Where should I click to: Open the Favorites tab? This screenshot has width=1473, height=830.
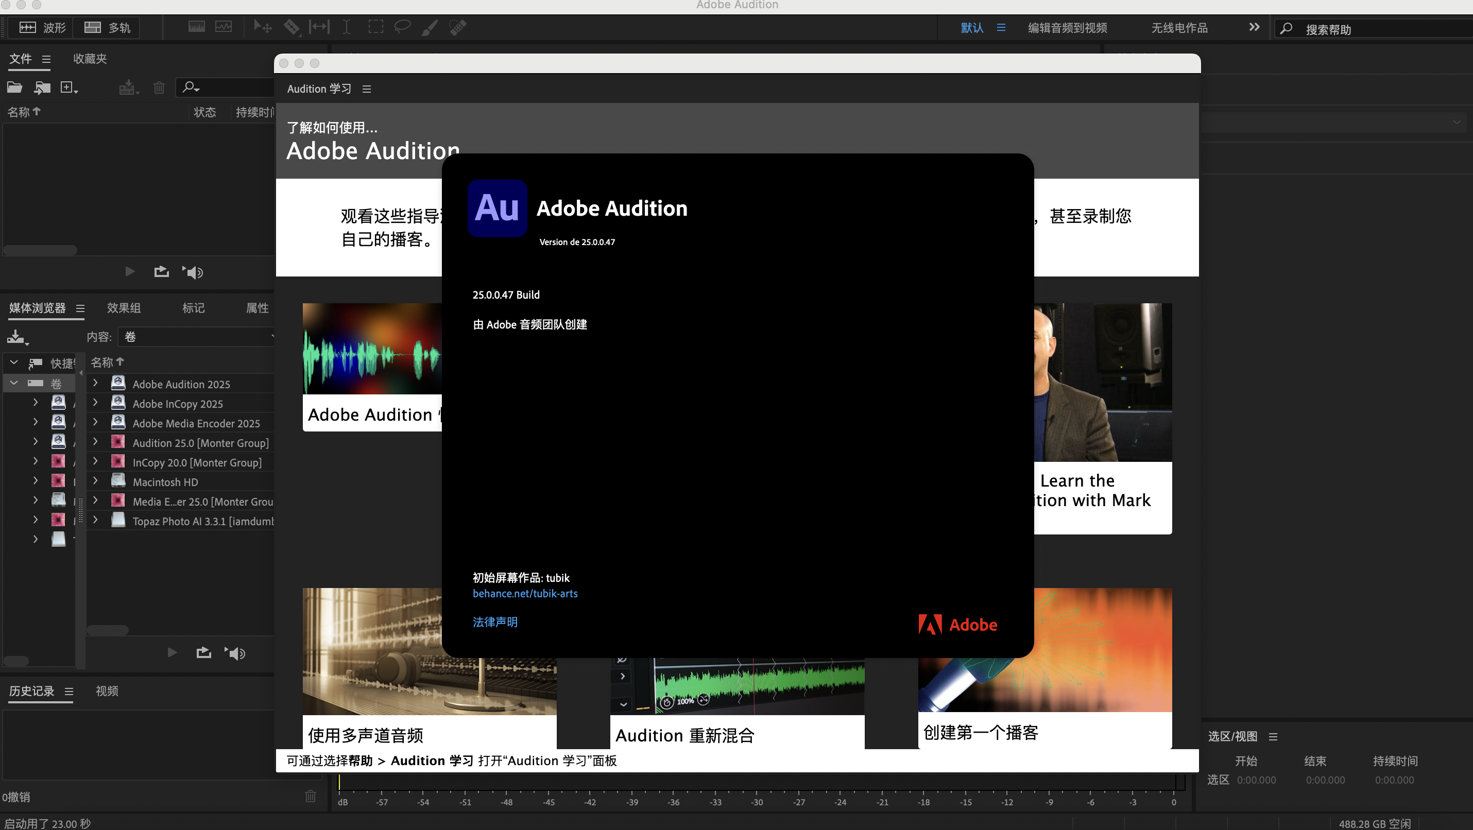tap(90, 59)
